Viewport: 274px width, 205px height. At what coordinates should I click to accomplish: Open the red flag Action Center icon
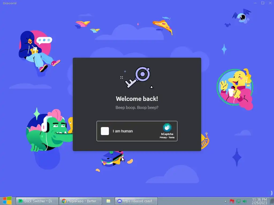(232, 201)
